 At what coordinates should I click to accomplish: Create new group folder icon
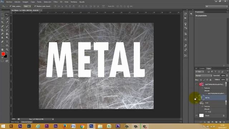tap(216, 122)
